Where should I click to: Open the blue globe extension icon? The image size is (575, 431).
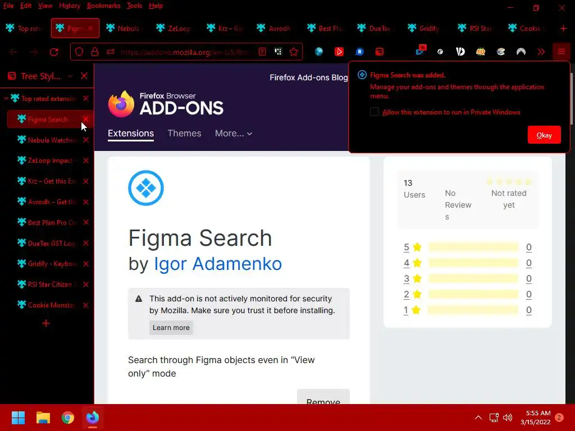pyautogui.click(x=319, y=52)
